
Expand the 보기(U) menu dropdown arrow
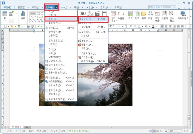click(42, 7)
